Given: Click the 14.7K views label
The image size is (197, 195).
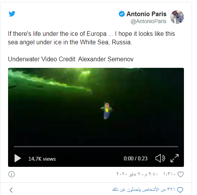Looking at the screenshot, I should click(42, 159).
